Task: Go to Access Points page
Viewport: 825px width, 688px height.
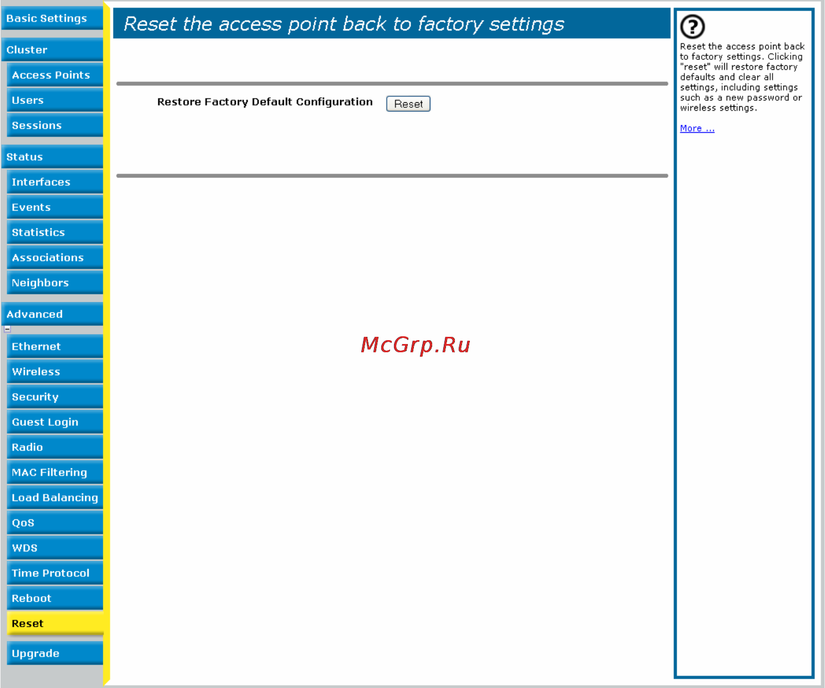Action: coord(55,75)
